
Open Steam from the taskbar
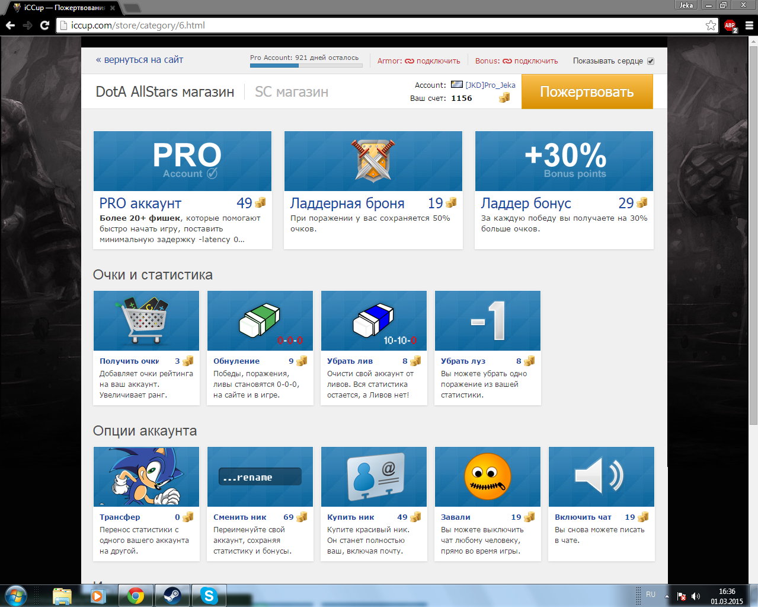click(172, 596)
